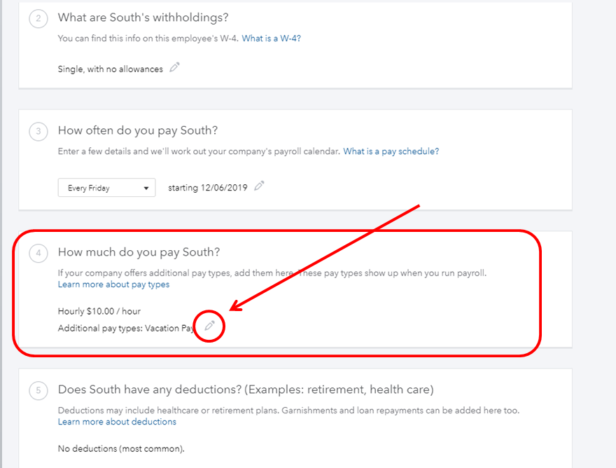Select the step 5 number circle
Image resolution: width=616 pixels, height=468 pixels.
38,390
